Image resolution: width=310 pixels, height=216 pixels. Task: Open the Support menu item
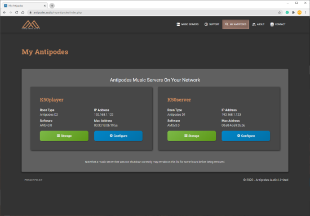pyautogui.click(x=212, y=24)
